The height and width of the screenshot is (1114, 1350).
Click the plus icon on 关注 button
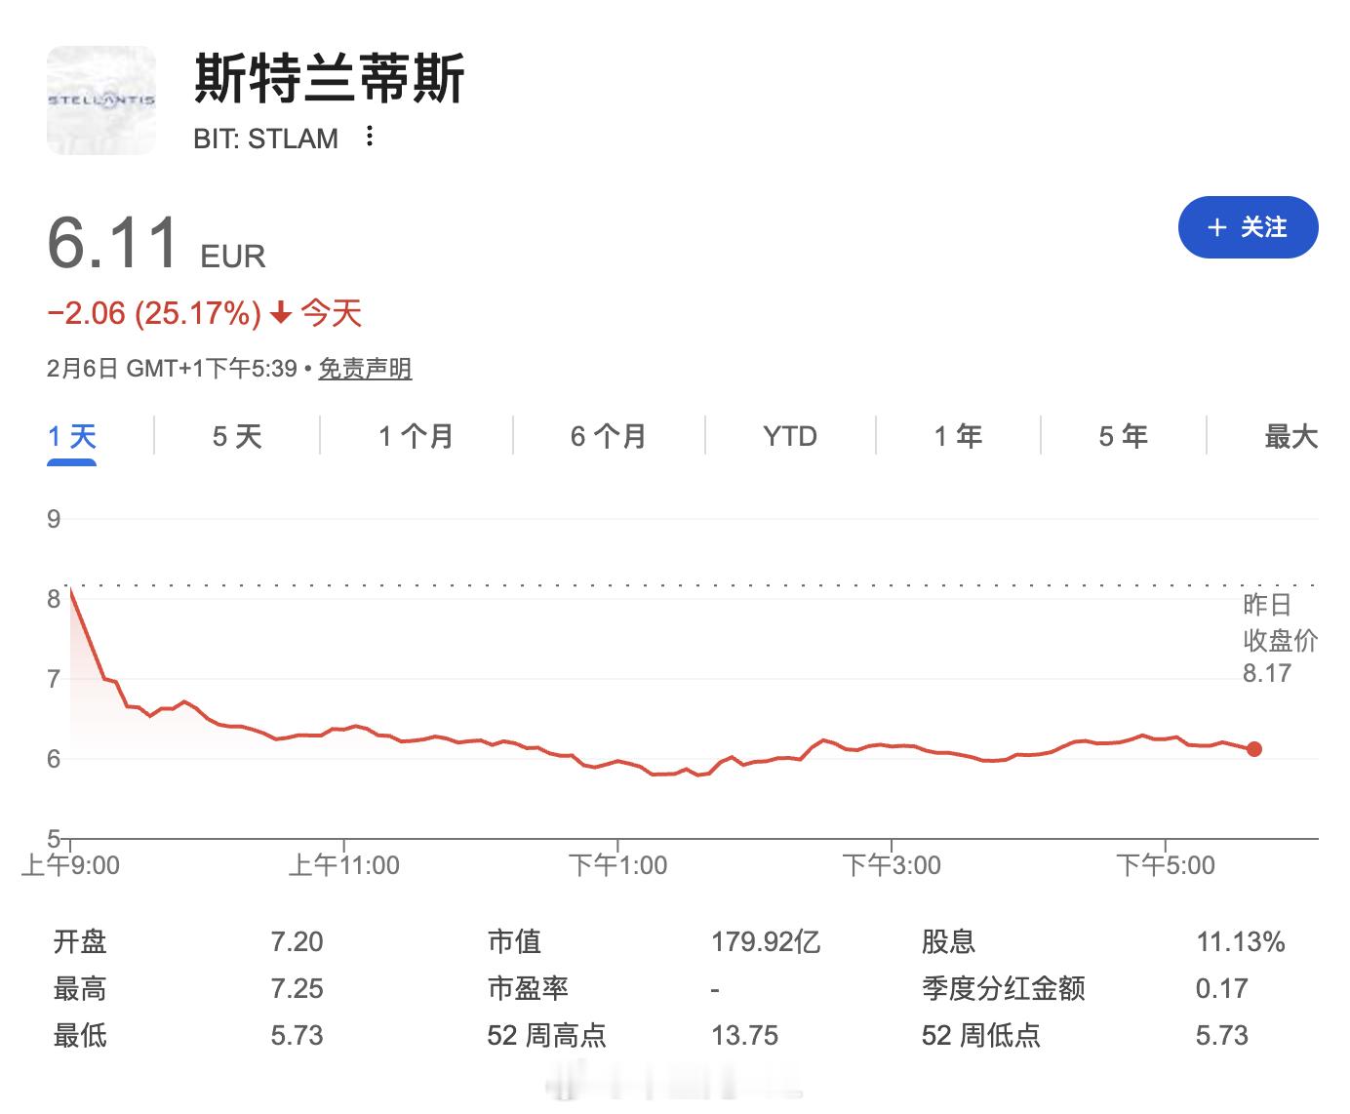point(1215,227)
